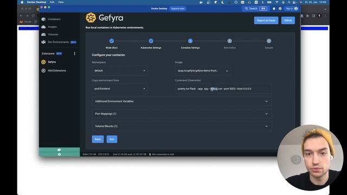The image size is (347, 195).
Task: Open the Namespace dropdown
Action: pyautogui.click(x=120, y=71)
